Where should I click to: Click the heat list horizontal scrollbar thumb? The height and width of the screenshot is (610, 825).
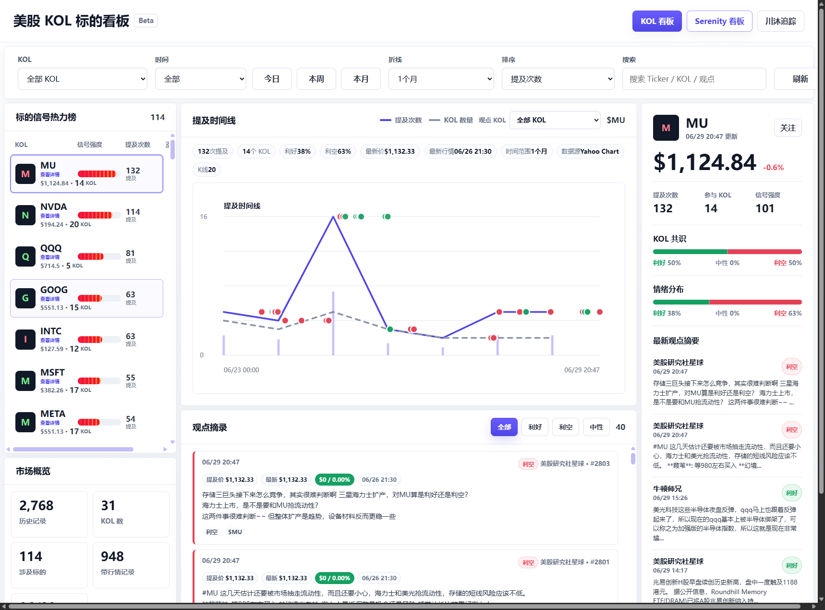point(73,450)
